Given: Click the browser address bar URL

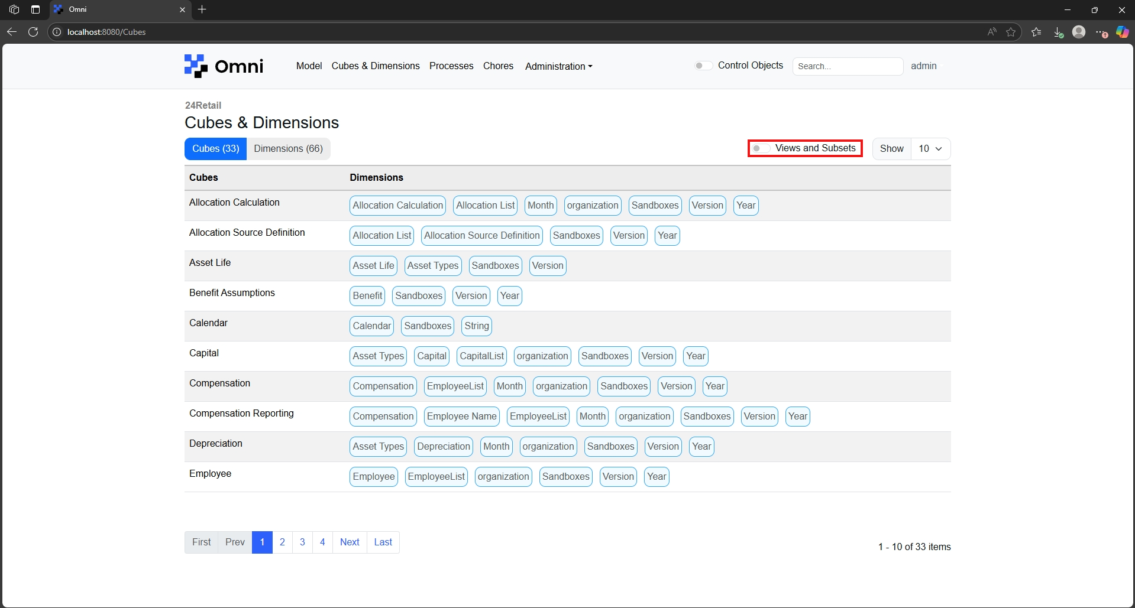Looking at the screenshot, I should [106, 32].
